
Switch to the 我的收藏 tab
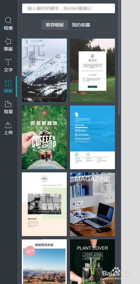point(81,25)
